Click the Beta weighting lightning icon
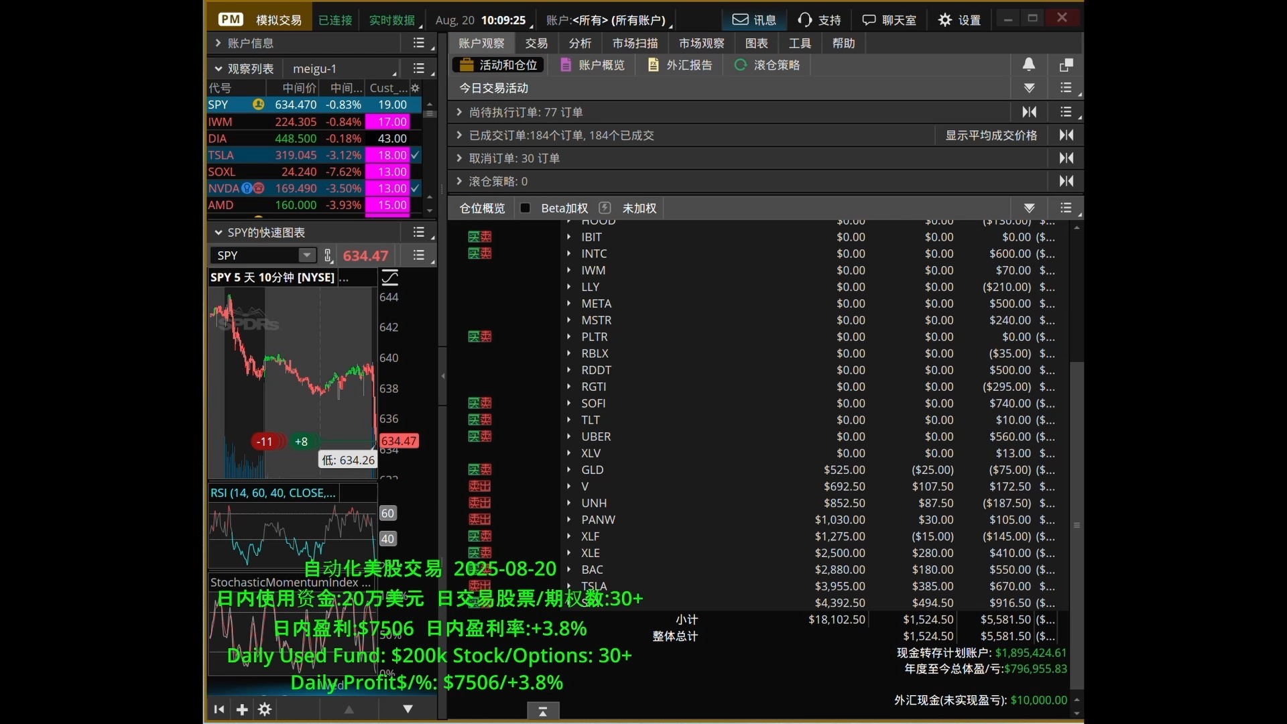The image size is (1287, 724). (605, 208)
